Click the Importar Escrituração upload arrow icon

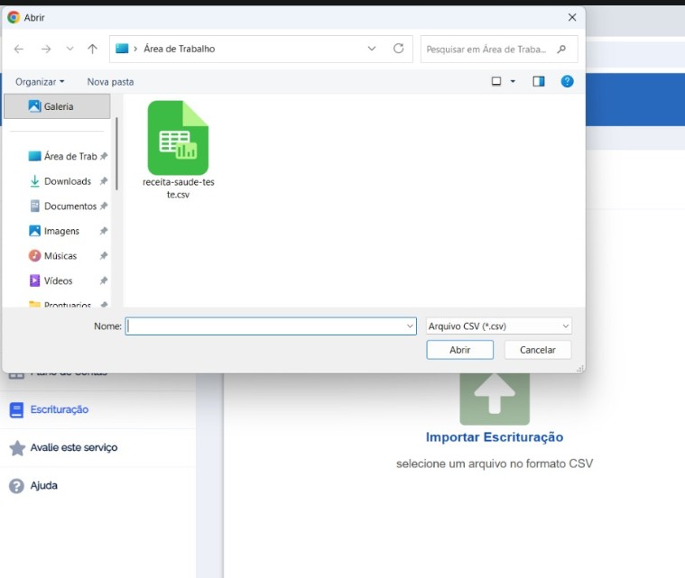[494, 395]
